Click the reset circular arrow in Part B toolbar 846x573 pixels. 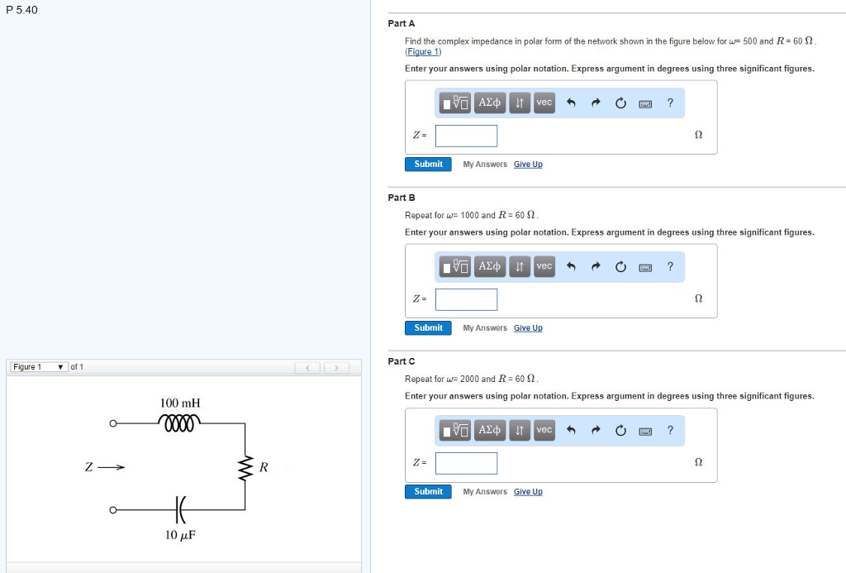click(620, 266)
